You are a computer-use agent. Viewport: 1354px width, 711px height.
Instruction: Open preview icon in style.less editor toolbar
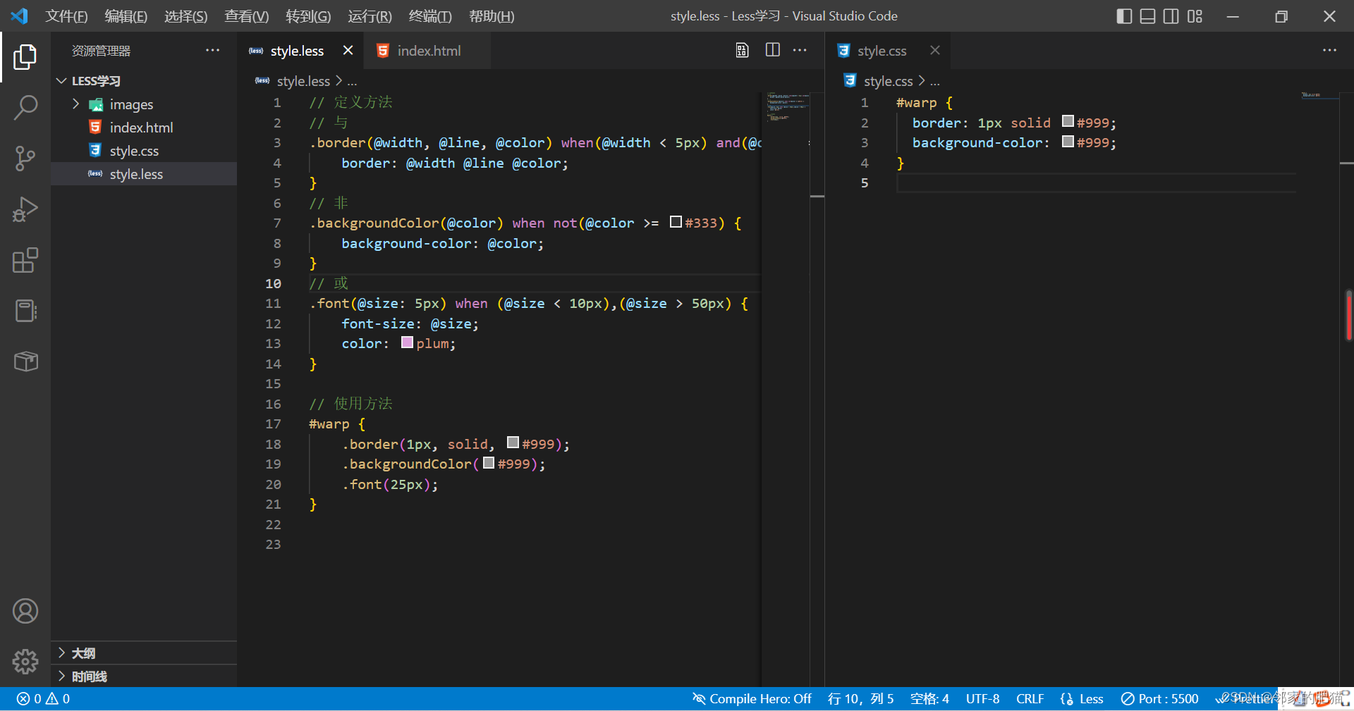pyautogui.click(x=742, y=50)
